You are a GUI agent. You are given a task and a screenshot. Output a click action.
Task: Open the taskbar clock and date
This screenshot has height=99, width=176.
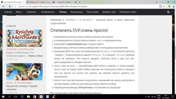166,97
